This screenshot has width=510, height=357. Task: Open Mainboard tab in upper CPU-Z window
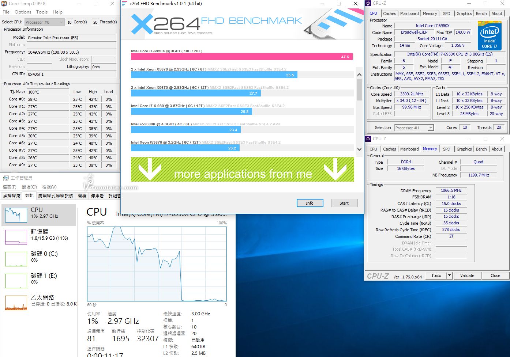point(409,14)
